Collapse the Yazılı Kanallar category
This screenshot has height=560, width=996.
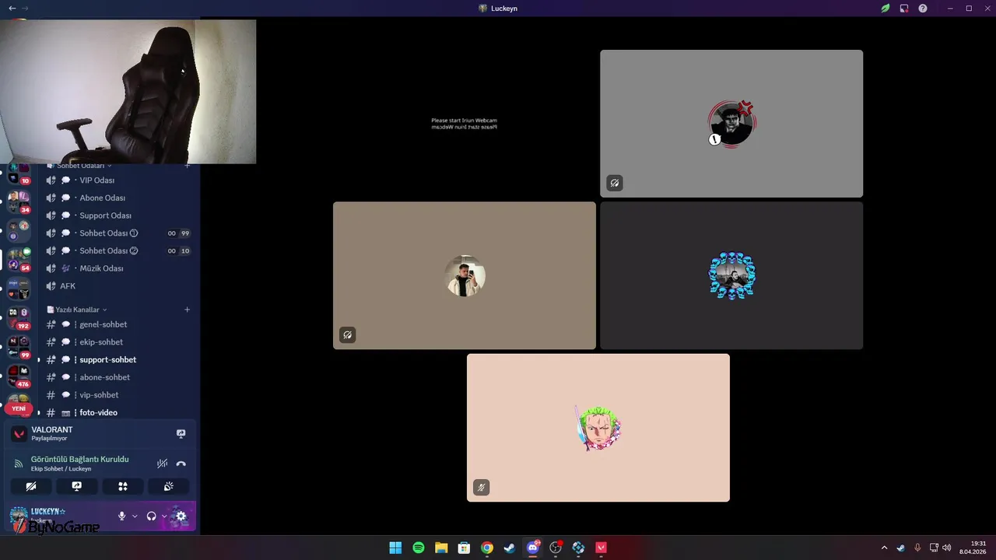click(x=77, y=310)
